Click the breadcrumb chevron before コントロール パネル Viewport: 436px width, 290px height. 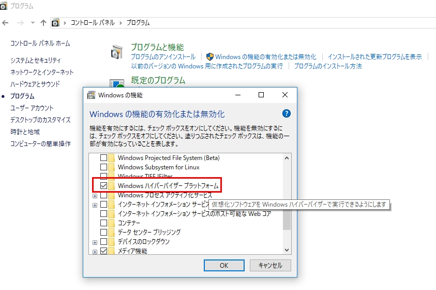pos(65,23)
